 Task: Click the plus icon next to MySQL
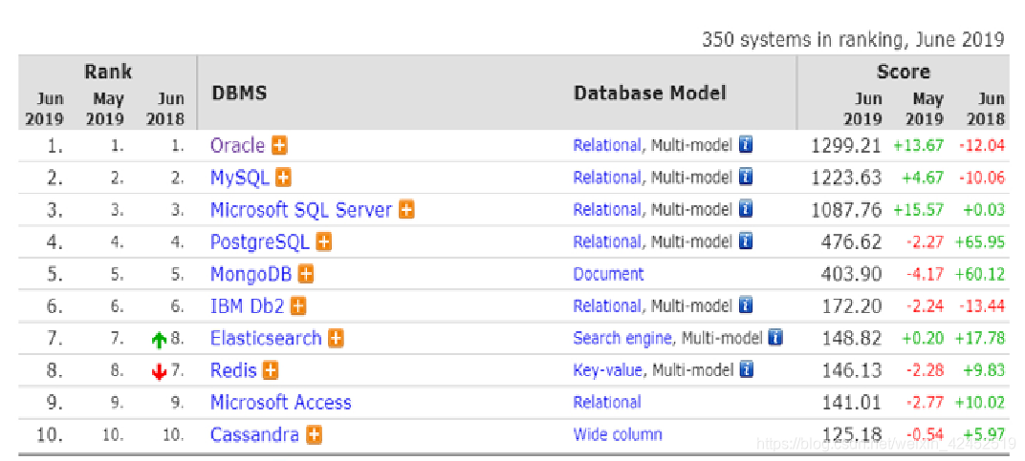283,177
